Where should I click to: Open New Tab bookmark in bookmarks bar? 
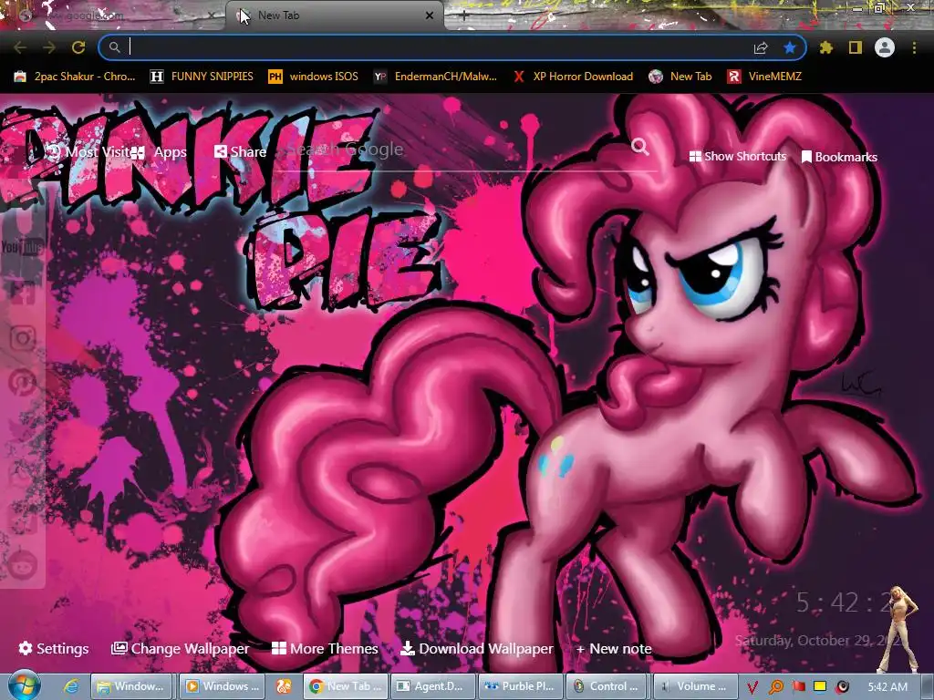pyautogui.click(x=680, y=77)
